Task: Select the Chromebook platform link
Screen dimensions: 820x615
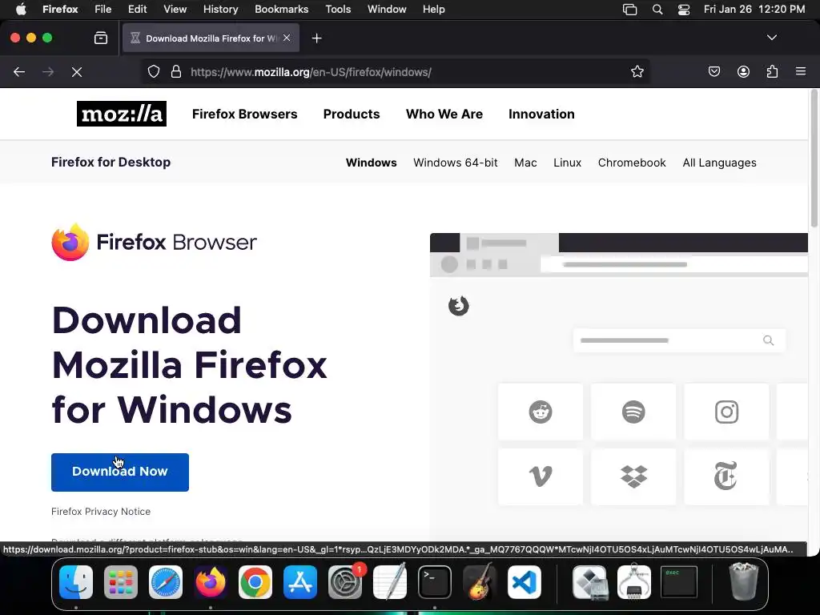Action: [x=632, y=163]
